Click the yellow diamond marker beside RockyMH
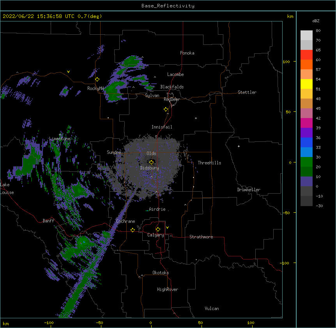The image size is (336, 328). click(97, 79)
